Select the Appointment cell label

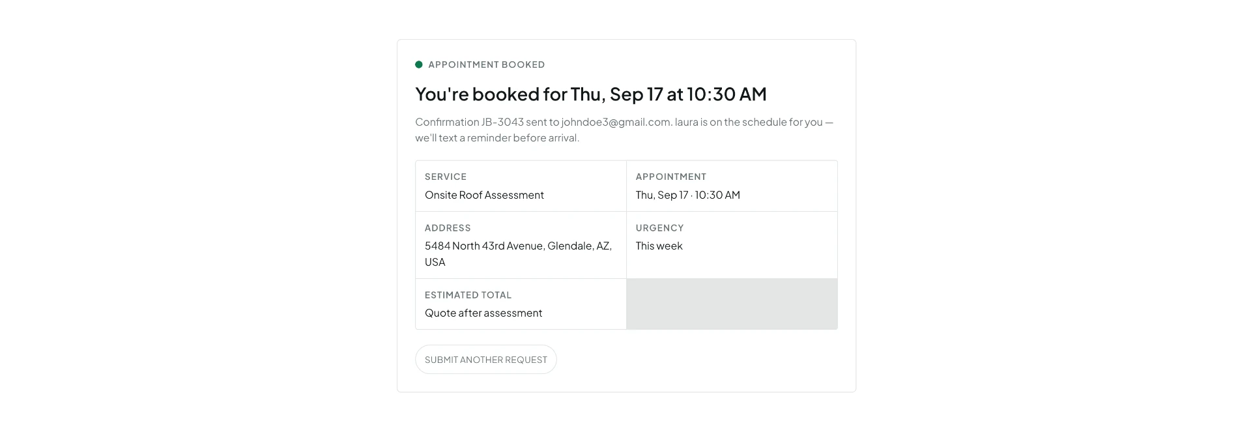click(x=671, y=177)
